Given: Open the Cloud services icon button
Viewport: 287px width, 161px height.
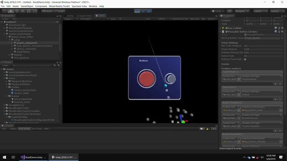Looking at the screenshot, I should click(x=230, y=11).
